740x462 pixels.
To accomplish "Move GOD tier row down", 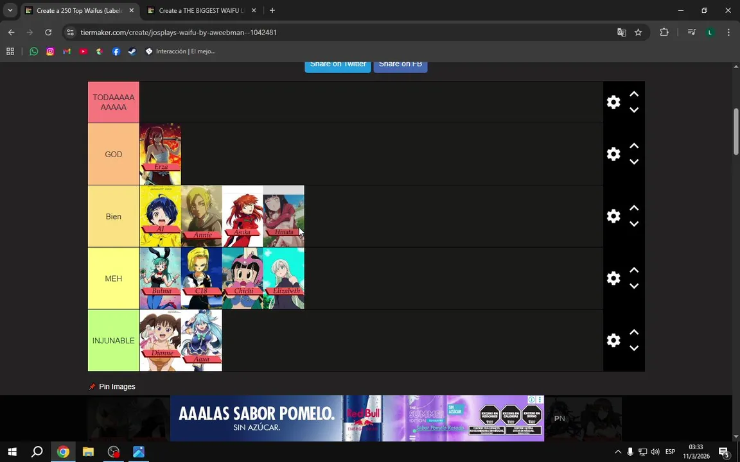I will click(634, 162).
